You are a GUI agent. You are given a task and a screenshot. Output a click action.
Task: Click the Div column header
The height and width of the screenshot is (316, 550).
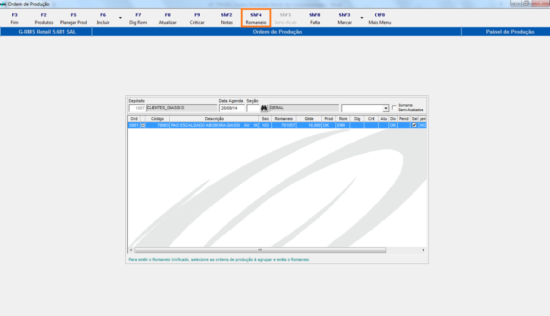pyautogui.click(x=393, y=119)
